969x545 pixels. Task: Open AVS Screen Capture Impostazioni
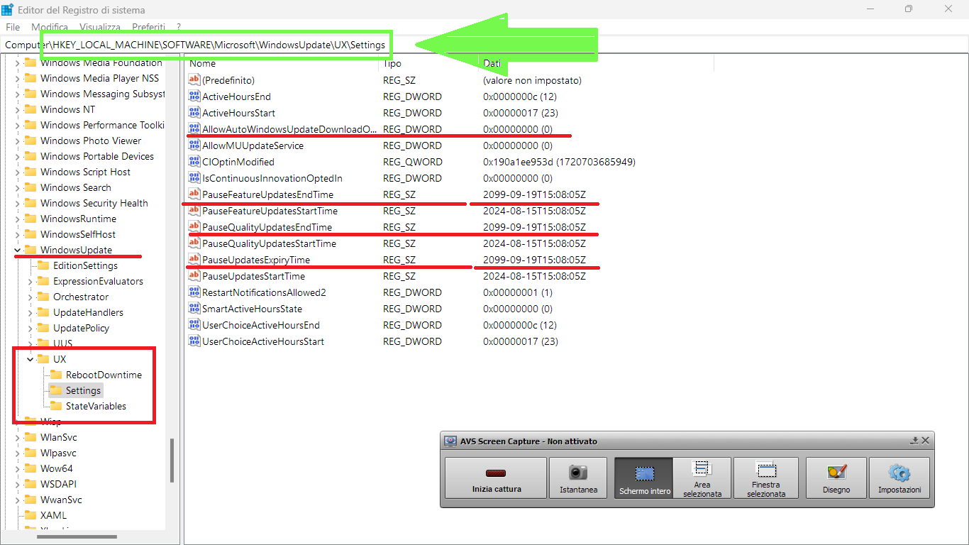point(899,478)
